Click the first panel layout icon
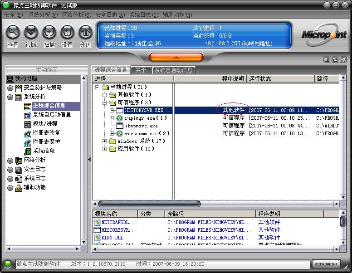 click(x=327, y=60)
